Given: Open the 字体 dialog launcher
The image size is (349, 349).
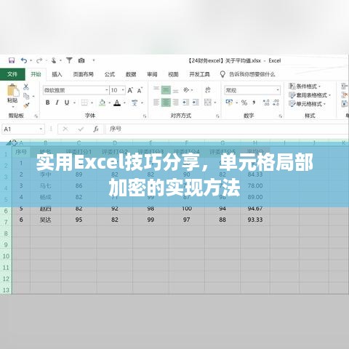Looking at the screenshot, I should [x=145, y=116].
